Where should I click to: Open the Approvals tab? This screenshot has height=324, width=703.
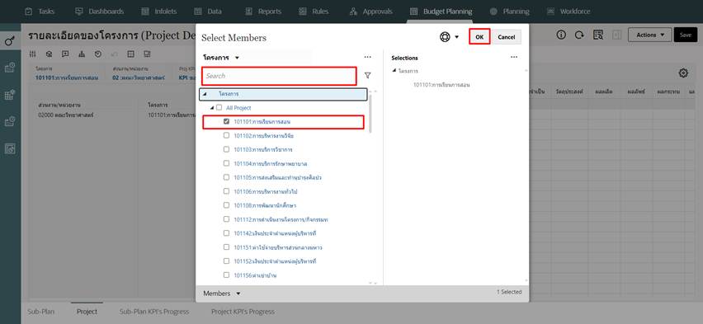click(370, 12)
